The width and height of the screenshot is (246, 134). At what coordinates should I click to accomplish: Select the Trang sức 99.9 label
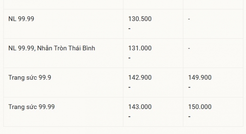30,78
